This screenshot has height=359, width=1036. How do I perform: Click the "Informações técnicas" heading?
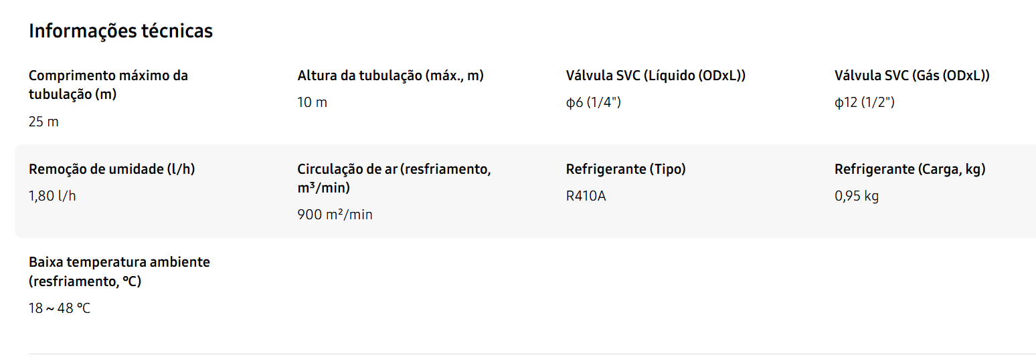tap(120, 31)
